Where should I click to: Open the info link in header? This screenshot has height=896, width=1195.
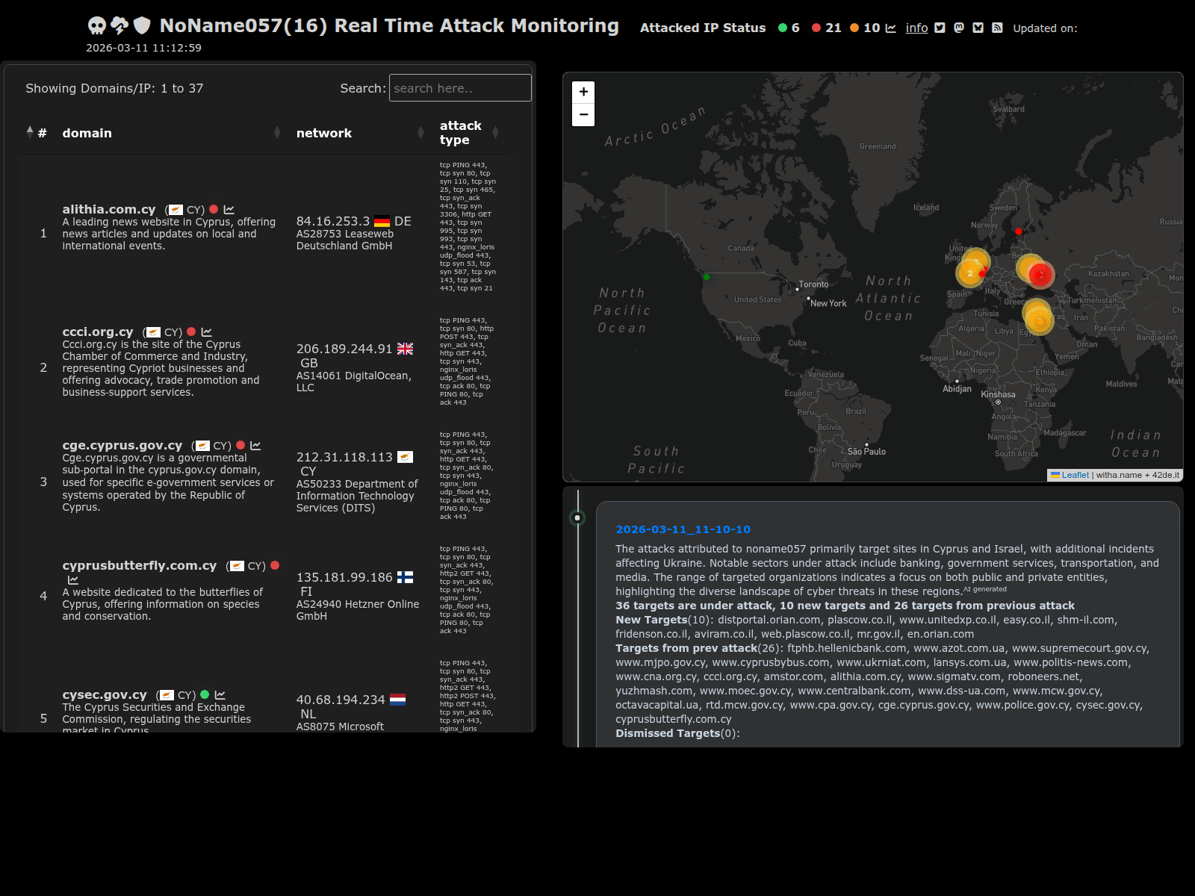[x=916, y=28]
